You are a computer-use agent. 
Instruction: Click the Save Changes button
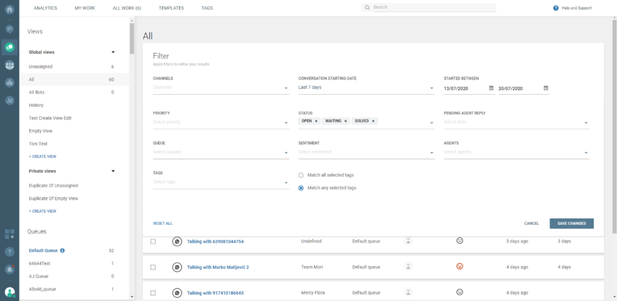pyautogui.click(x=571, y=223)
